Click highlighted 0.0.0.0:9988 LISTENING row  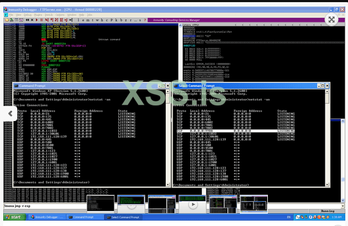[236, 131]
